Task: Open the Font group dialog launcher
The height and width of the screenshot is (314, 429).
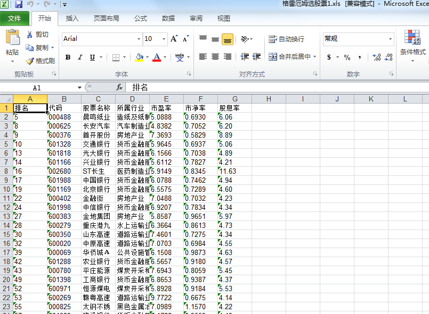Action: coord(189,74)
